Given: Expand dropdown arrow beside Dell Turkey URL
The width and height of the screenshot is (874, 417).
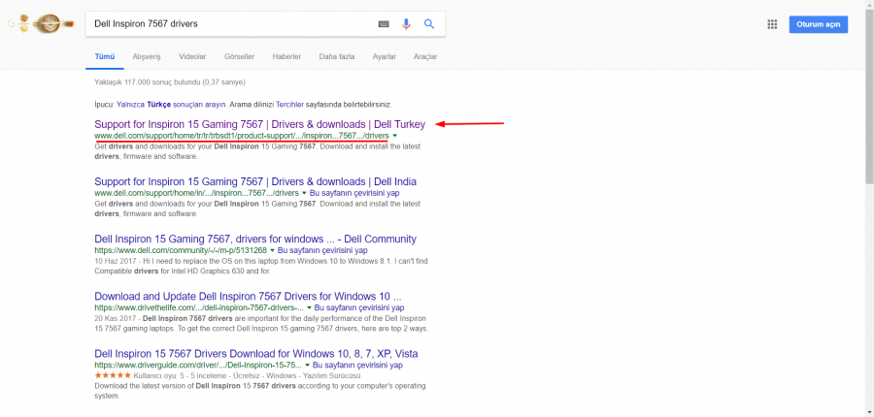Looking at the screenshot, I should [395, 136].
